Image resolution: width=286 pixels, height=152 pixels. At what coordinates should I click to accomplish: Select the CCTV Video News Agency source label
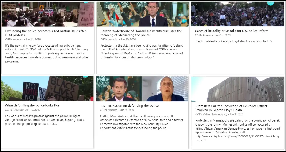click(211, 114)
